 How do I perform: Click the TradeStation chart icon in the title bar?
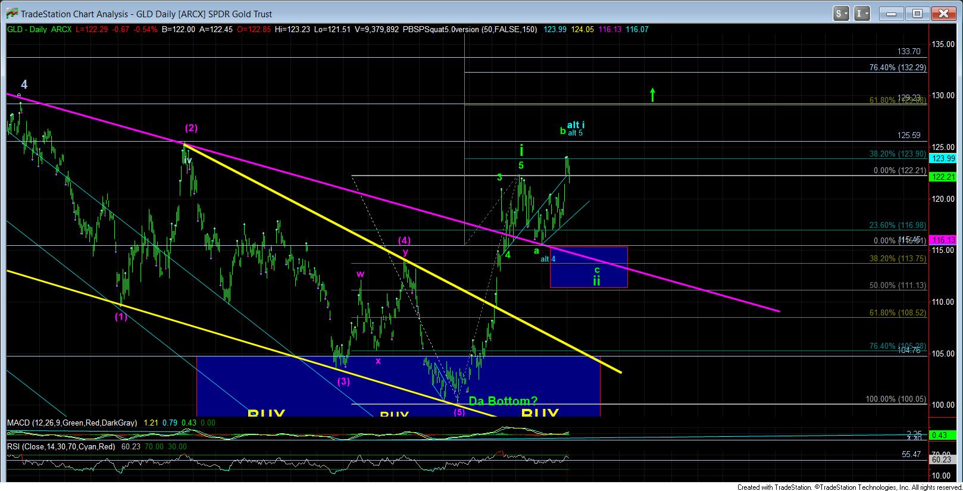tap(11, 13)
